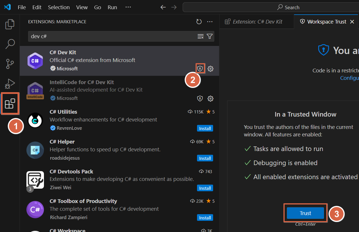Open the Explorer view in activity bar
This screenshot has height=232, width=359.
point(10,24)
